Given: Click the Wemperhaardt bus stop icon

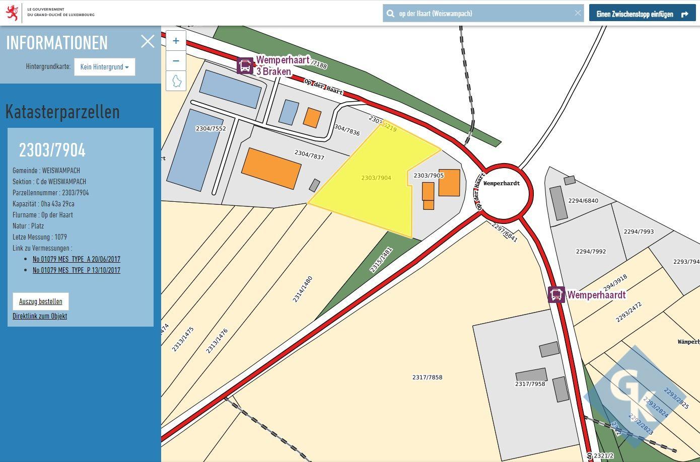Looking at the screenshot, I should tap(556, 294).
